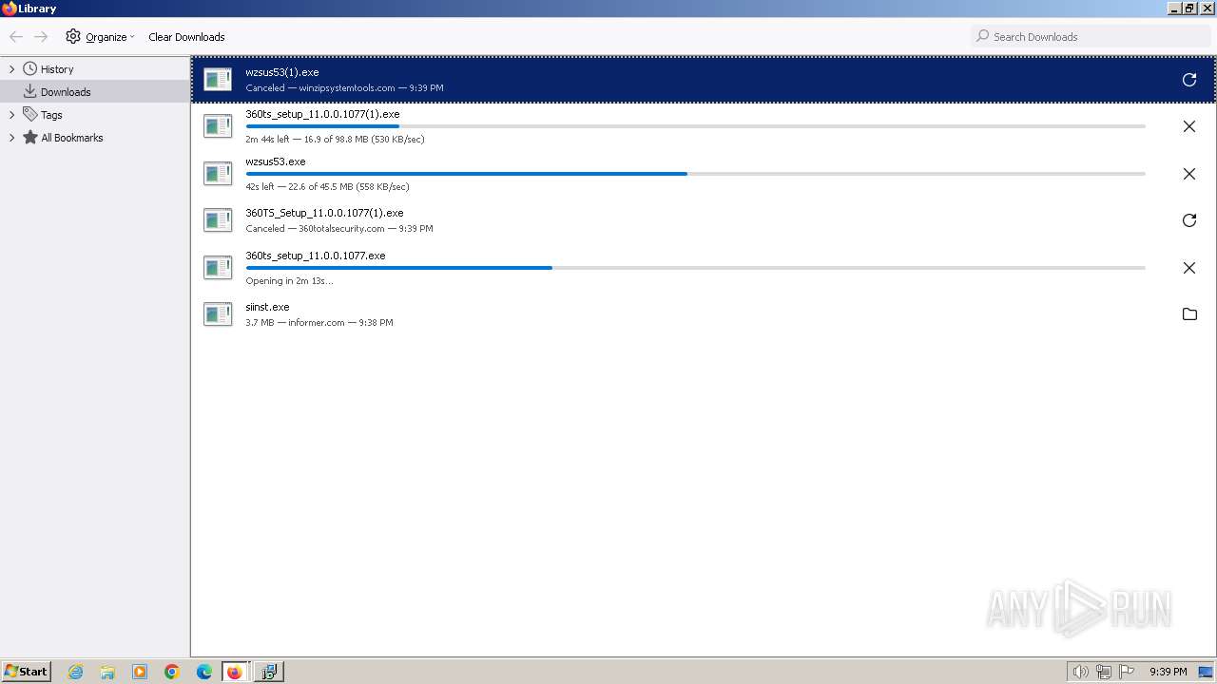Click the Organize gear icon

[73, 37]
